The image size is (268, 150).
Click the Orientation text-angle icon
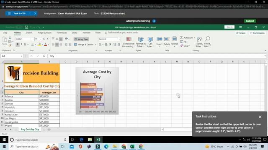click(x=67, y=39)
